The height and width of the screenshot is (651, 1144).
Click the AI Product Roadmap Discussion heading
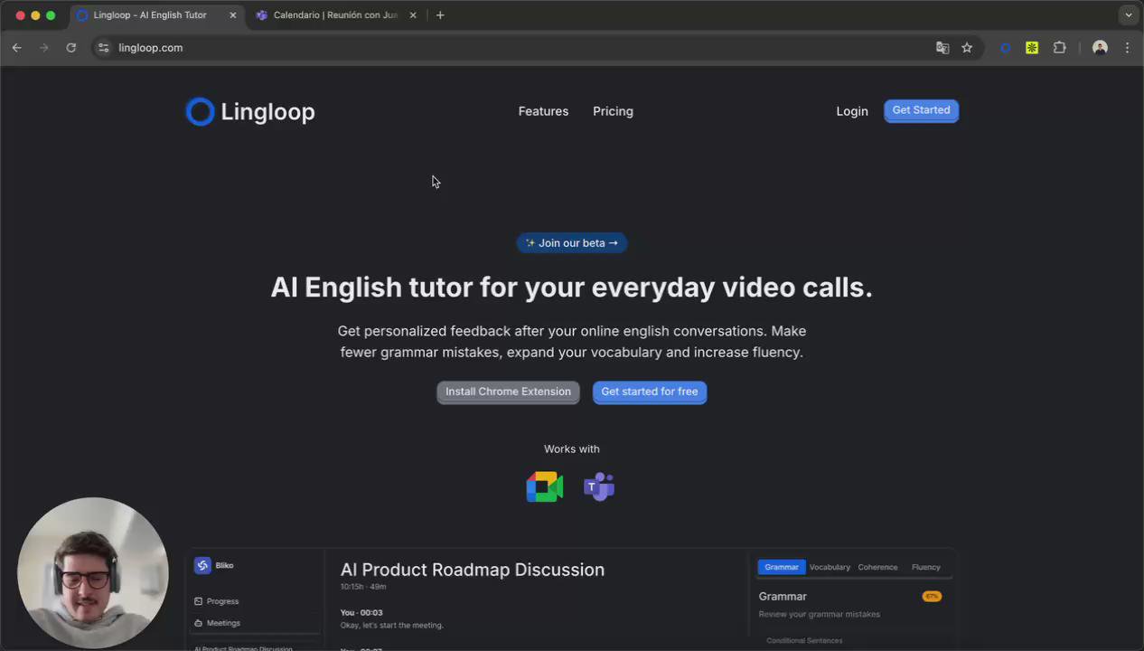473,570
